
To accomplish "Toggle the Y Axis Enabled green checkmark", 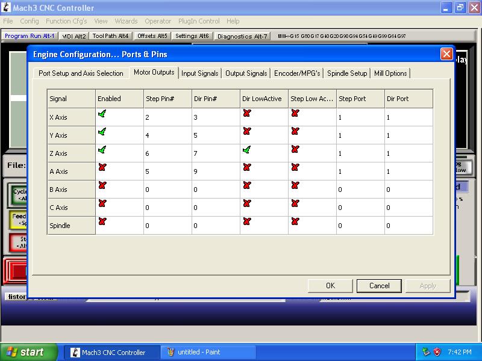I will coord(102,132).
